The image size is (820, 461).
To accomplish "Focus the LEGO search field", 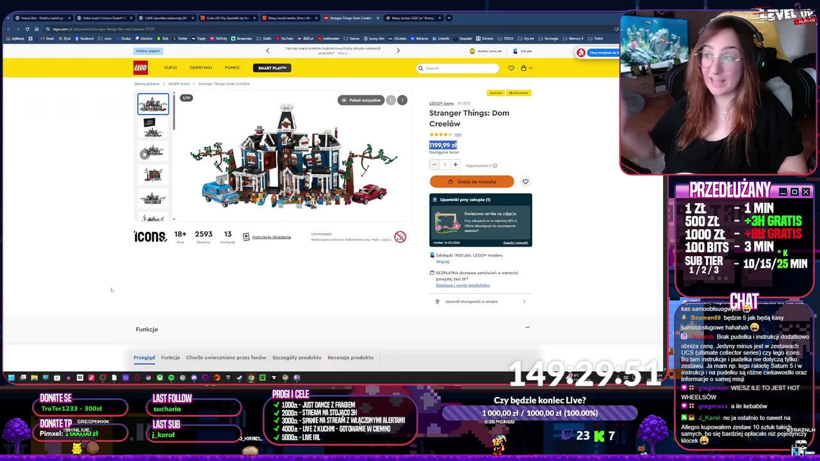I will pos(458,68).
